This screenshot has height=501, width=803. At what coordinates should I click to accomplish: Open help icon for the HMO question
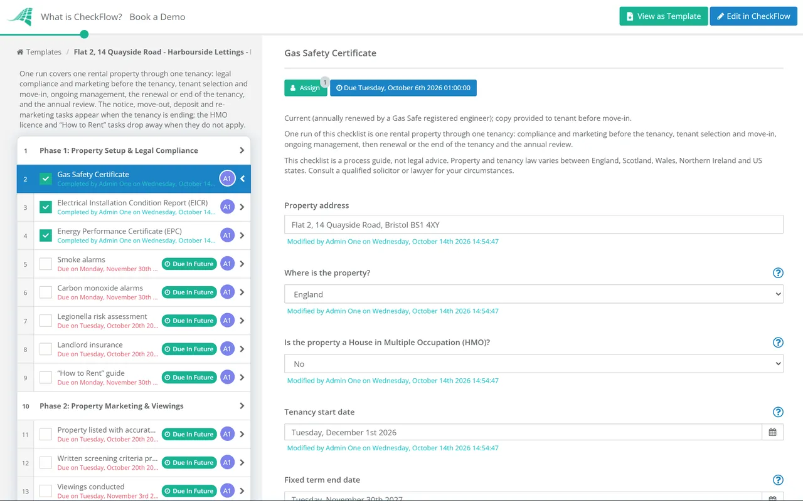coord(778,343)
